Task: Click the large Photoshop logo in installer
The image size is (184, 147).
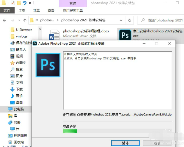Action: coord(48,65)
